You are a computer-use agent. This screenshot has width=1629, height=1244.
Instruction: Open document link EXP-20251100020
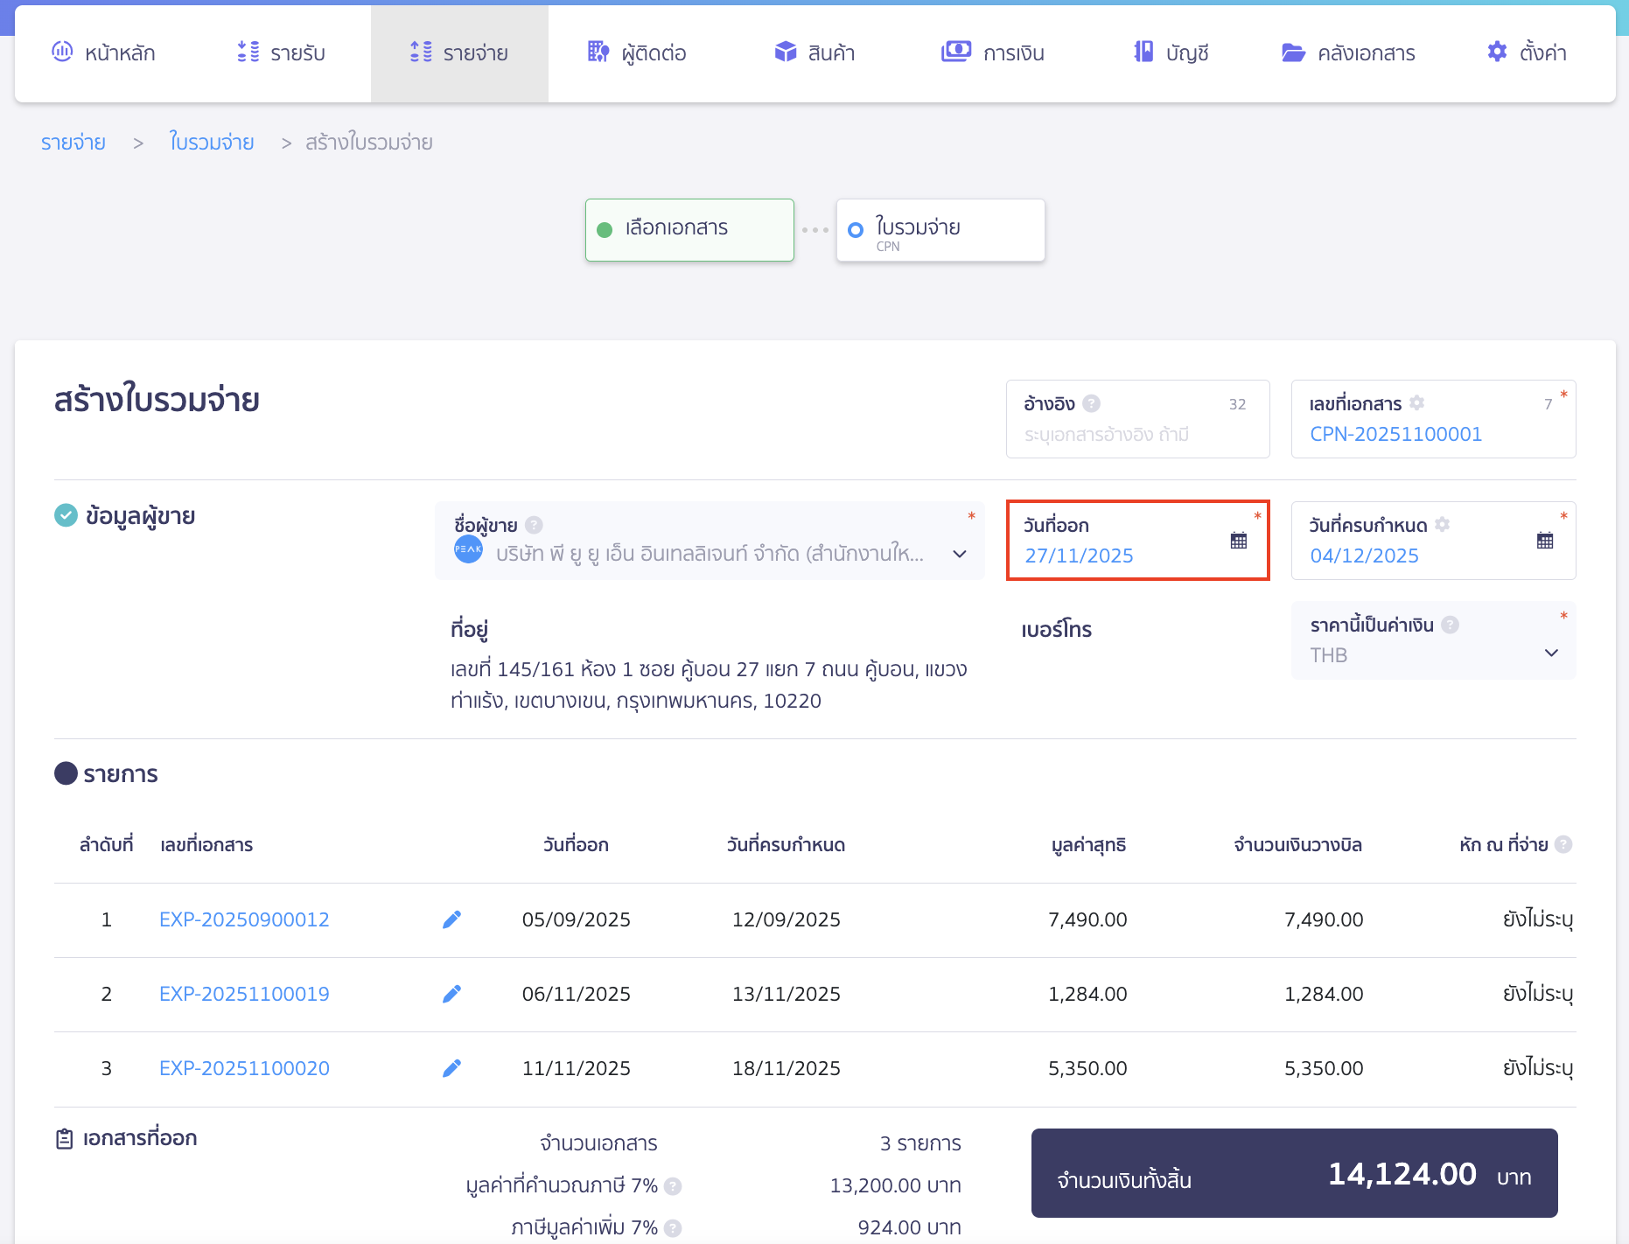pos(244,1068)
